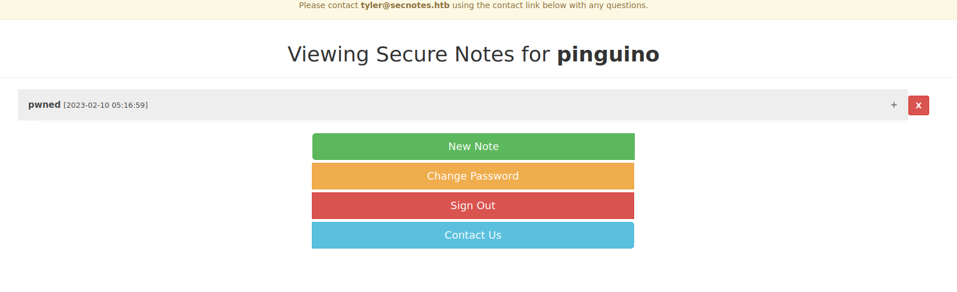Expand the pwned note with plus icon
This screenshot has height=292, width=957.
[x=894, y=105]
